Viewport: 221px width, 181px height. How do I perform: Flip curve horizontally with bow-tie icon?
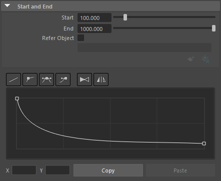[x=84, y=79]
